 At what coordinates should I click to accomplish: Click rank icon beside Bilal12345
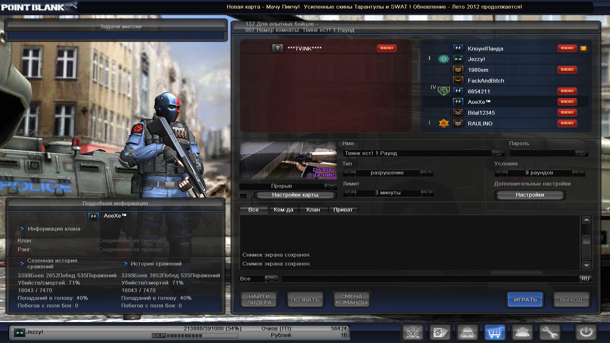point(458,112)
